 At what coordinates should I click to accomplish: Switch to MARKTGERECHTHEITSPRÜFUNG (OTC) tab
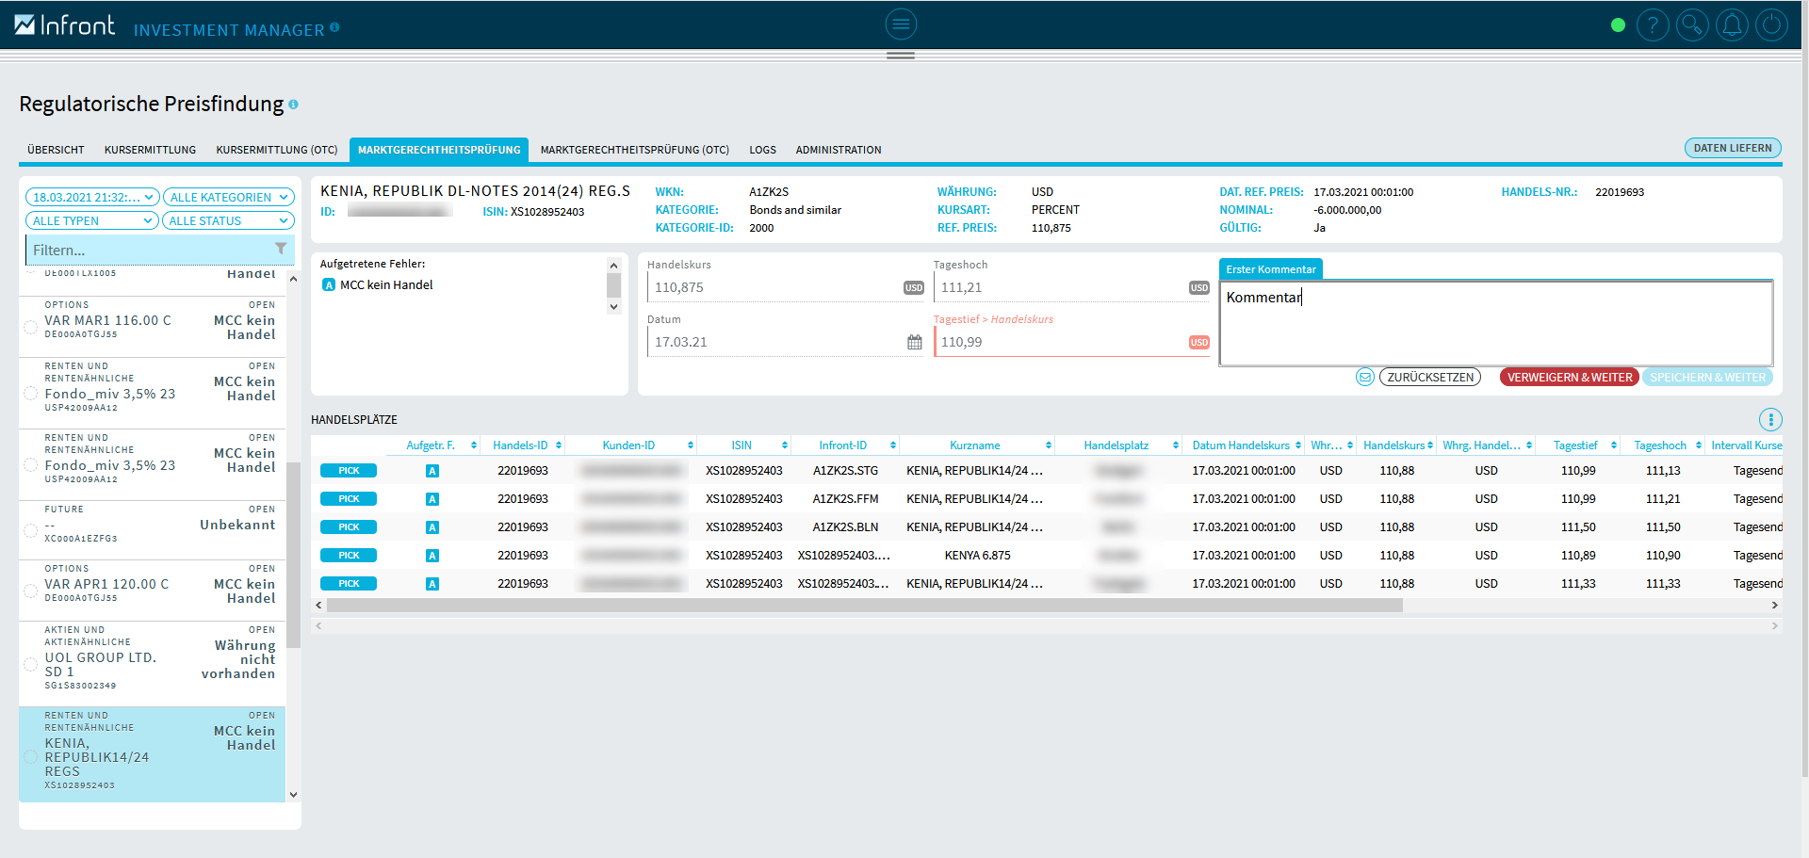coord(634,150)
